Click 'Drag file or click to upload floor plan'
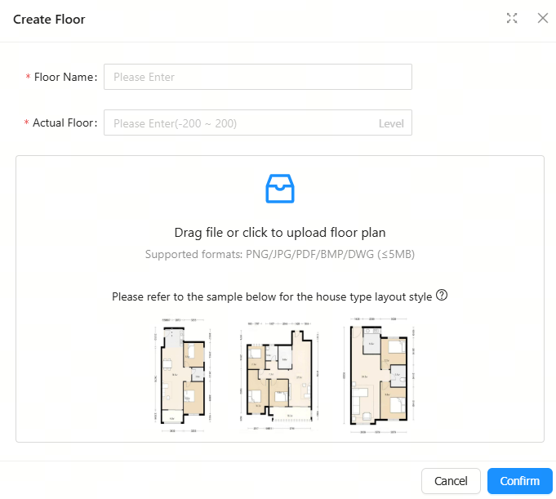 [x=280, y=233]
